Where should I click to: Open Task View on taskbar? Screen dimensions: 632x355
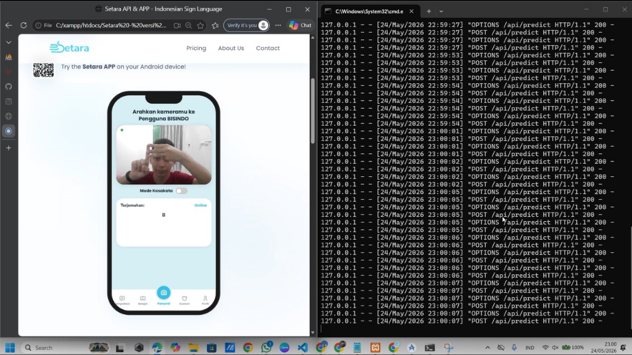[120, 348]
